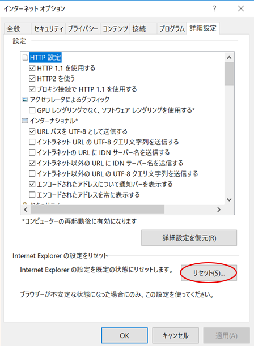Viewport: 254px width, 346px height.
Task: Toggle HTTP2 を使う checkbox
Action: tap(32, 79)
